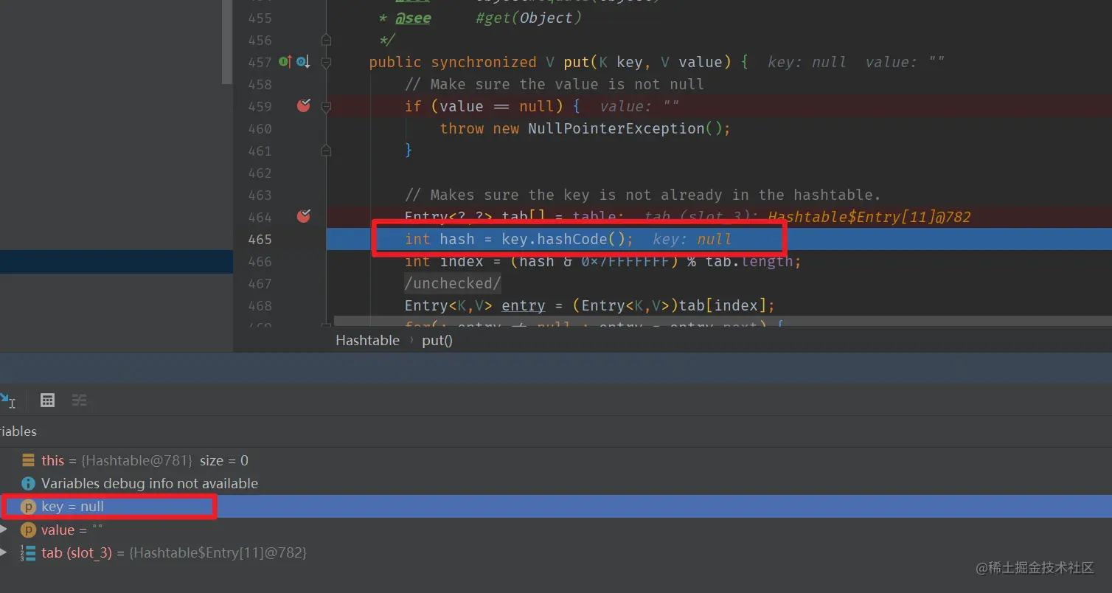This screenshot has width=1112, height=593.
Task: Click the parameter icon next to value
Action: tap(28, 530)
